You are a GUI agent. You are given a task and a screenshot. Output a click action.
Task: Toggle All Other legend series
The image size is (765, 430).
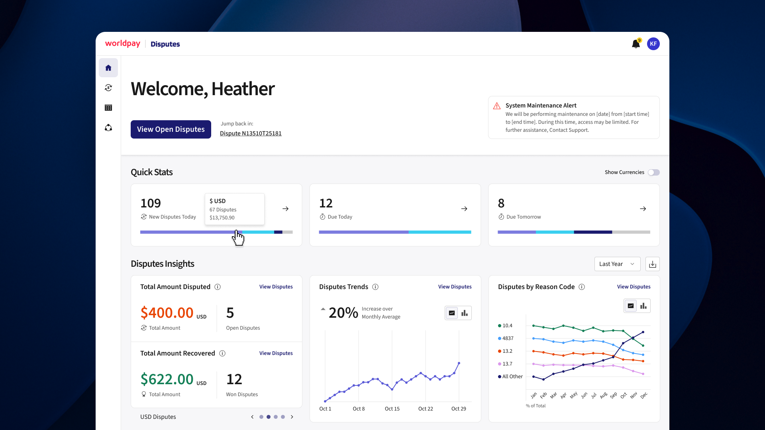coord(510,377)
